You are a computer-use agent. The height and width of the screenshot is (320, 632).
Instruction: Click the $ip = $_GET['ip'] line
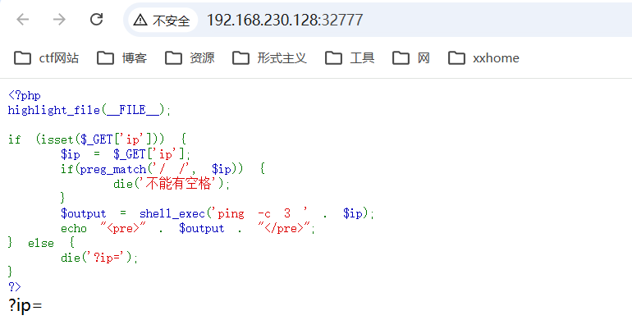(126, 154)
